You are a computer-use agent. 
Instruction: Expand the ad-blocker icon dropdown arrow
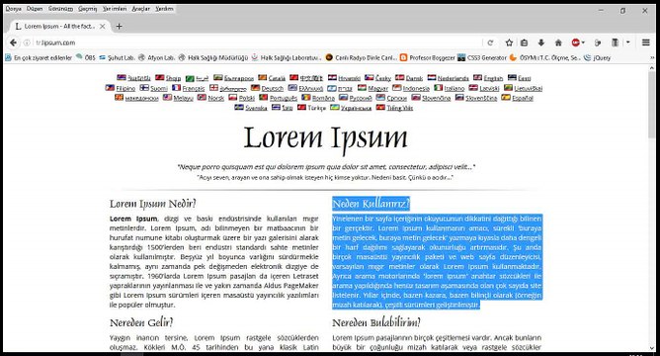[583, 43]
